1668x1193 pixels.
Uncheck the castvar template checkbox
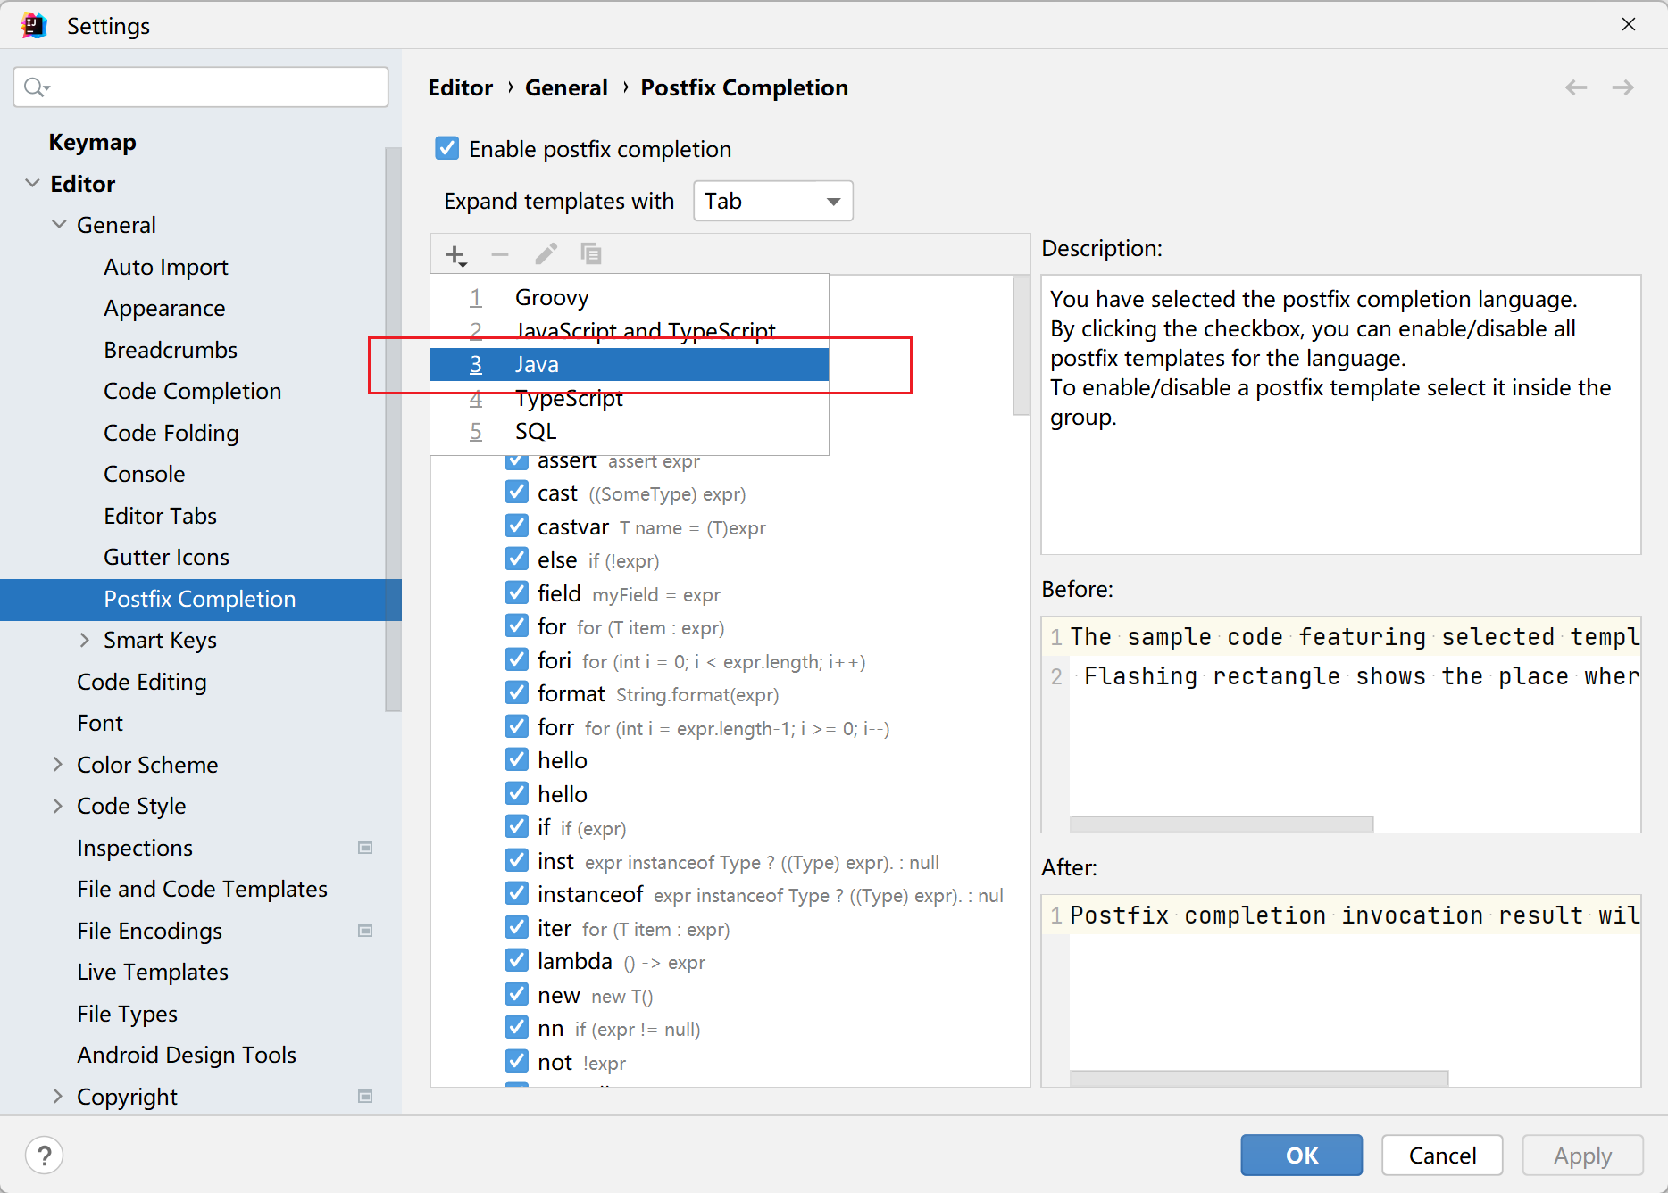click(516, 526)
